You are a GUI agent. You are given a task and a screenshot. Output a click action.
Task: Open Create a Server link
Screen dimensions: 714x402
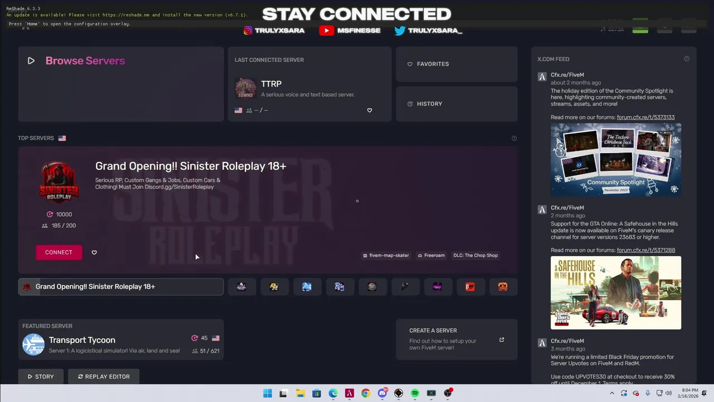[456, 339]
